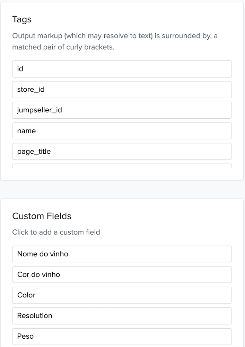Select the Cor do vinho custom field

pos(122,274)
